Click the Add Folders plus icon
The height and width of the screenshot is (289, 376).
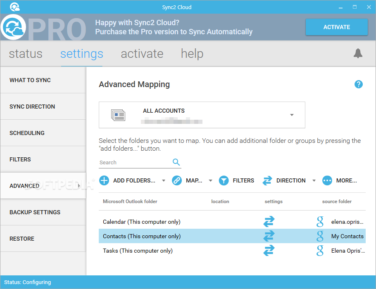pyautogui.click(x=104, y=180)
